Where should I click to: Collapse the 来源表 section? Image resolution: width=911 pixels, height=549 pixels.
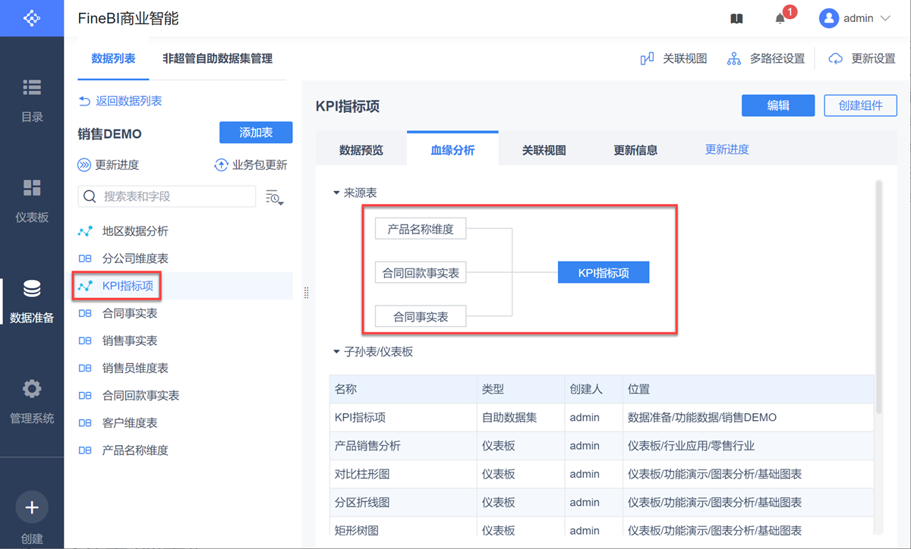click(x=336, y=193)
